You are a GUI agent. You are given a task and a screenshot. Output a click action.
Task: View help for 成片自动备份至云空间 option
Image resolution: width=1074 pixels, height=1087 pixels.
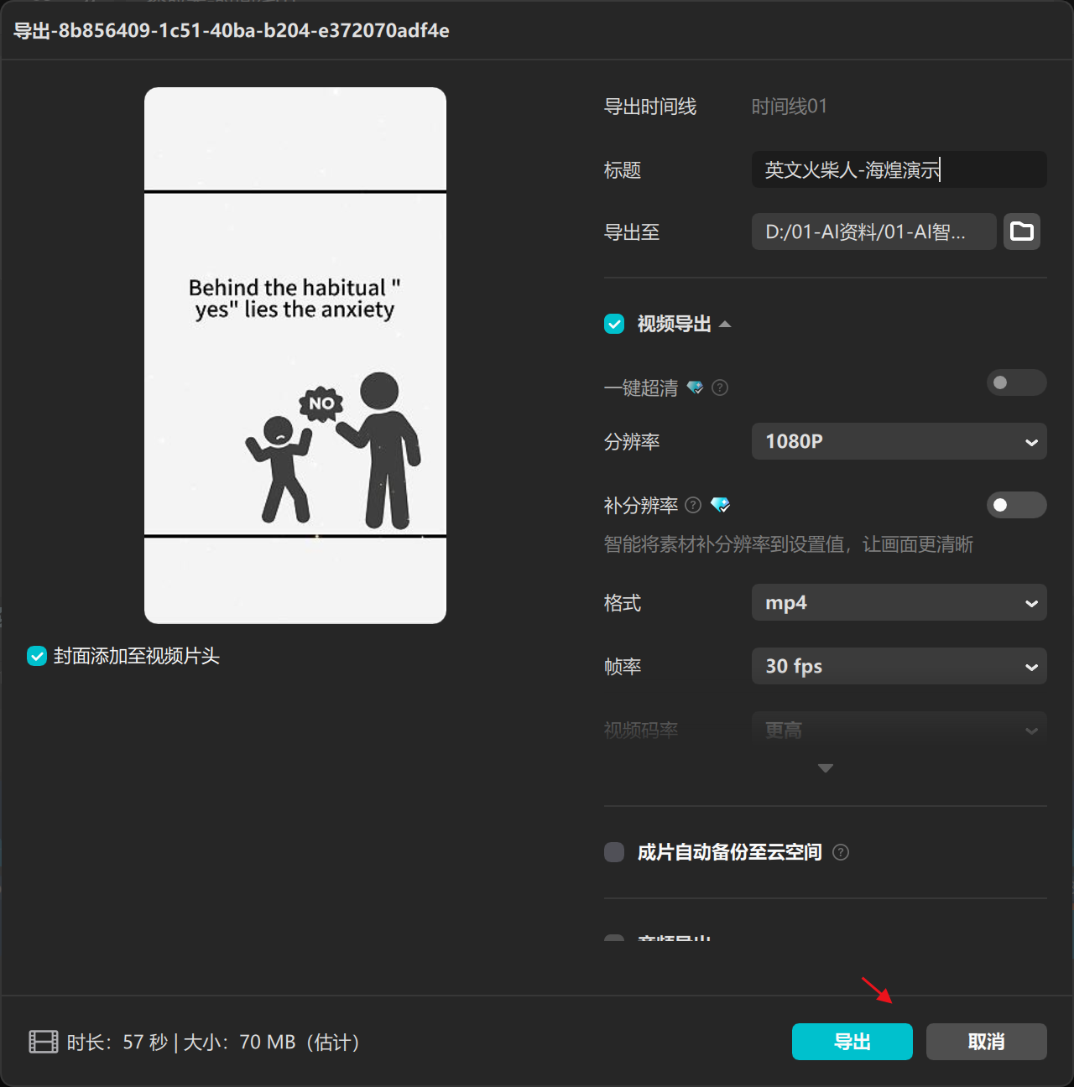841,852
